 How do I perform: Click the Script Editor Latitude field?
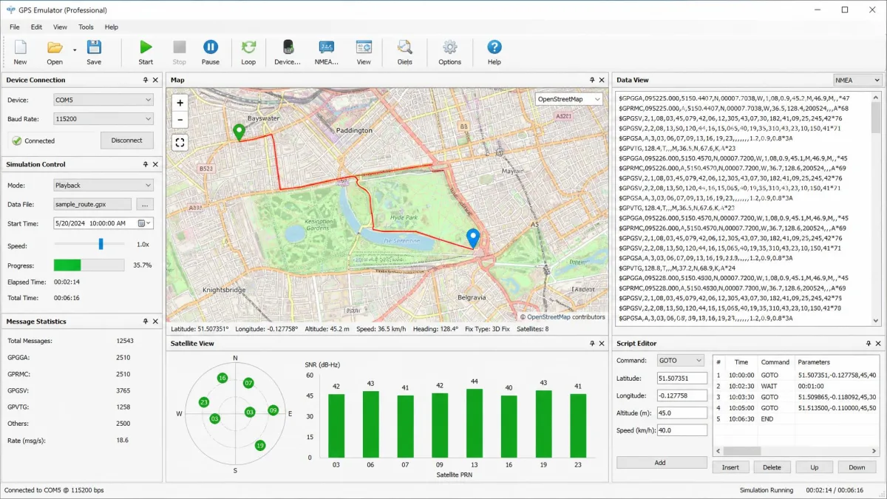tap(682, 378)
